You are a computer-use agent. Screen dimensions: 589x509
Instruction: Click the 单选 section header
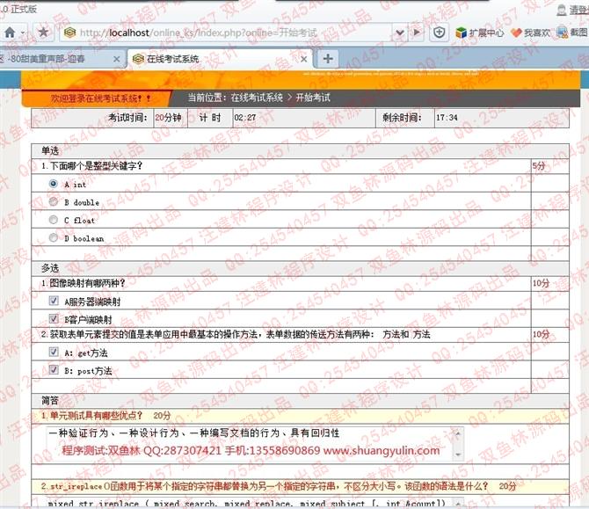pyautogui.click(x=50, y=151)
